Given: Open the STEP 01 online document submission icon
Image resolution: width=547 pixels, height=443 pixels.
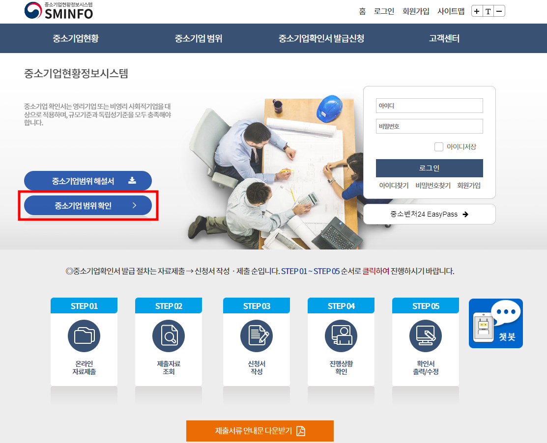Looking at the screenshot, I should coord(84,335).
